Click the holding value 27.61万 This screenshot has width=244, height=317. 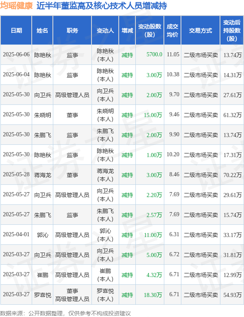pyautogui.click(x=233, y=95)
